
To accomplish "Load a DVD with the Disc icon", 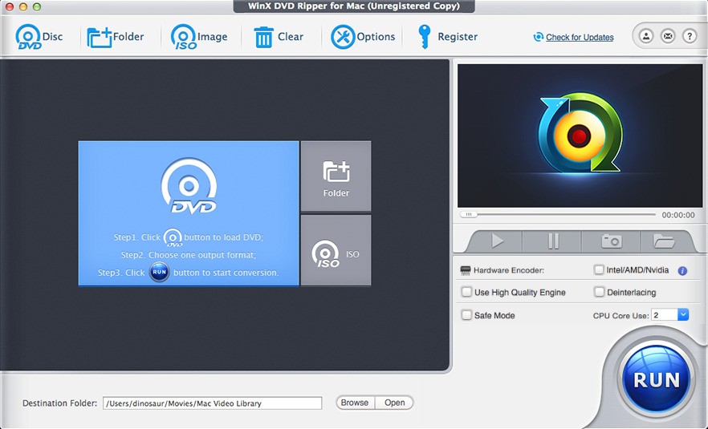I will coord(28,37).
